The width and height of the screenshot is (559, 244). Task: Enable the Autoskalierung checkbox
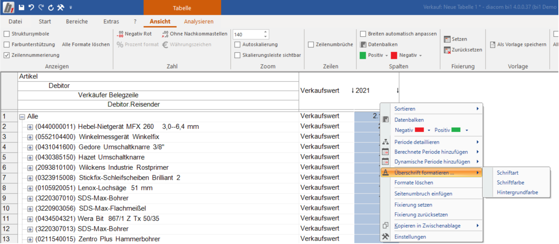coord(237,44)
